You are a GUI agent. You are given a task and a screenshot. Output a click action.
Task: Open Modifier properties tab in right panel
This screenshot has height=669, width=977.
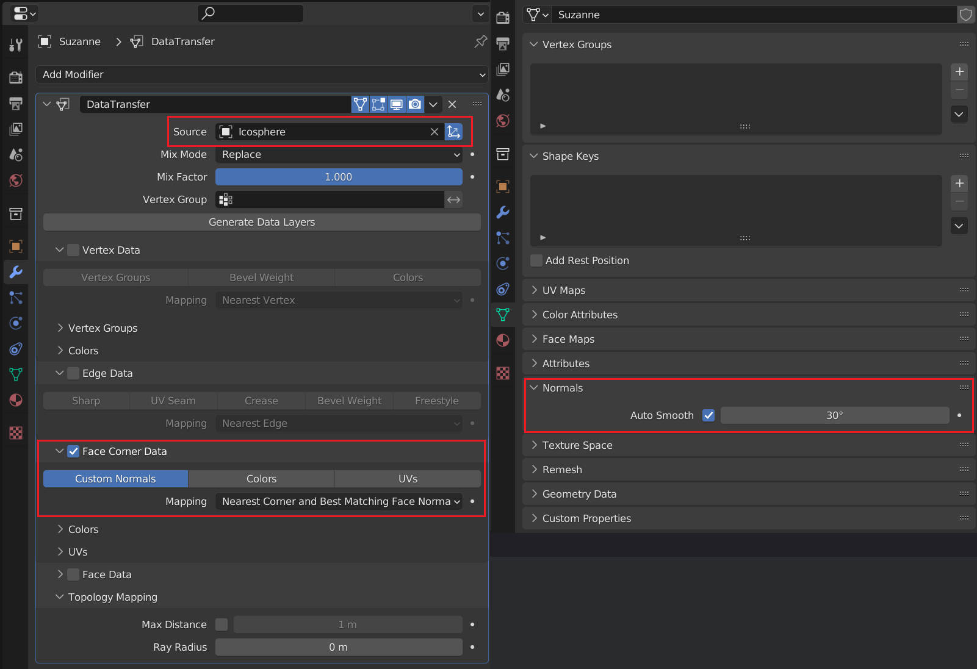tap(503, 212)
